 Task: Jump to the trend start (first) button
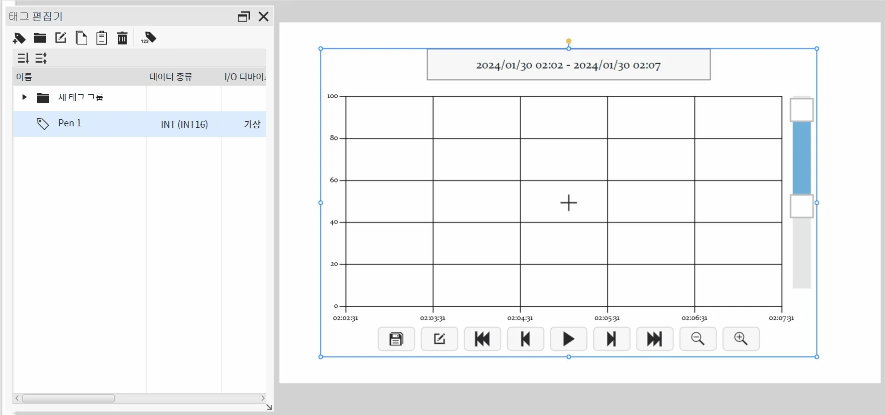tap(482, 339)
